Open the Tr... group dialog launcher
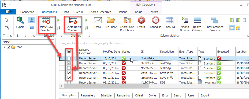The image size is (249, 99). pyautogui.click(x=11, y=36)
